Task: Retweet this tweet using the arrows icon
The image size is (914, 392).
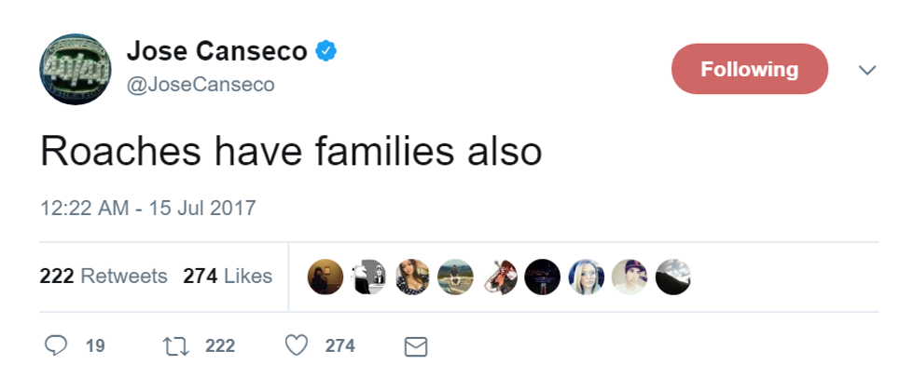Action: (x=175, y=346)
